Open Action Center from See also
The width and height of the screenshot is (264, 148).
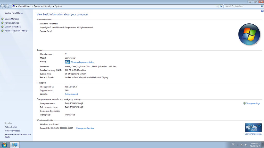(x=11, y=127)
